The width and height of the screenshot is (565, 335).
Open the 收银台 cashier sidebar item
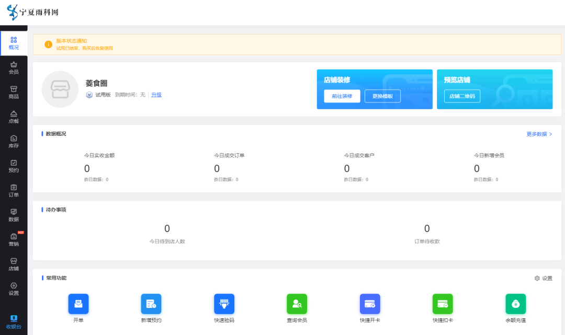(x=14, y=322)
